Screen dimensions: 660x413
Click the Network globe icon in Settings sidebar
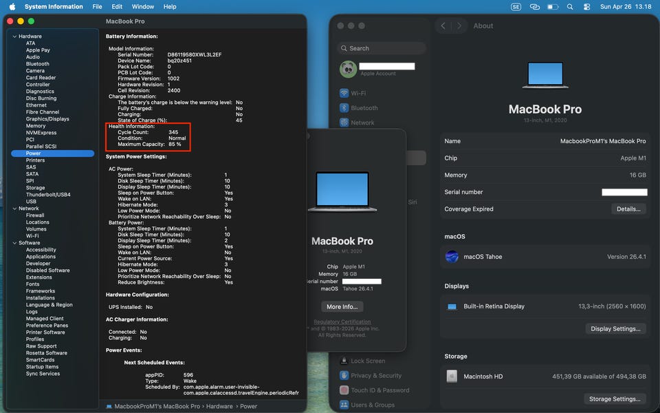click(344, 123)
